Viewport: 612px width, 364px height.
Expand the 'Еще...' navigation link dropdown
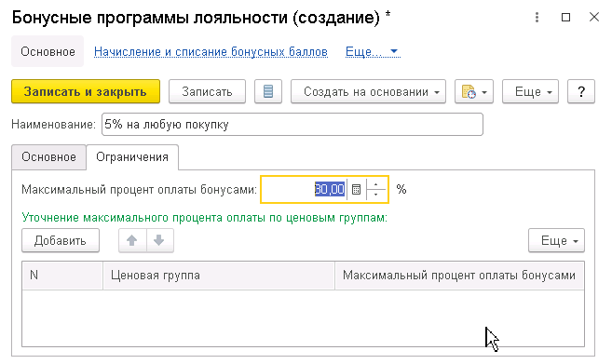click(373, 51)
